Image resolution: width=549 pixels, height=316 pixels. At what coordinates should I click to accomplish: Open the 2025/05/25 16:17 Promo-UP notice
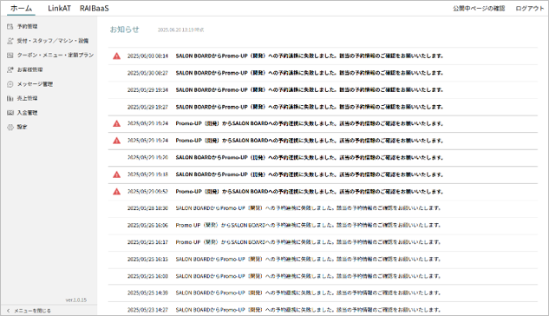click(x=323, y=242)
